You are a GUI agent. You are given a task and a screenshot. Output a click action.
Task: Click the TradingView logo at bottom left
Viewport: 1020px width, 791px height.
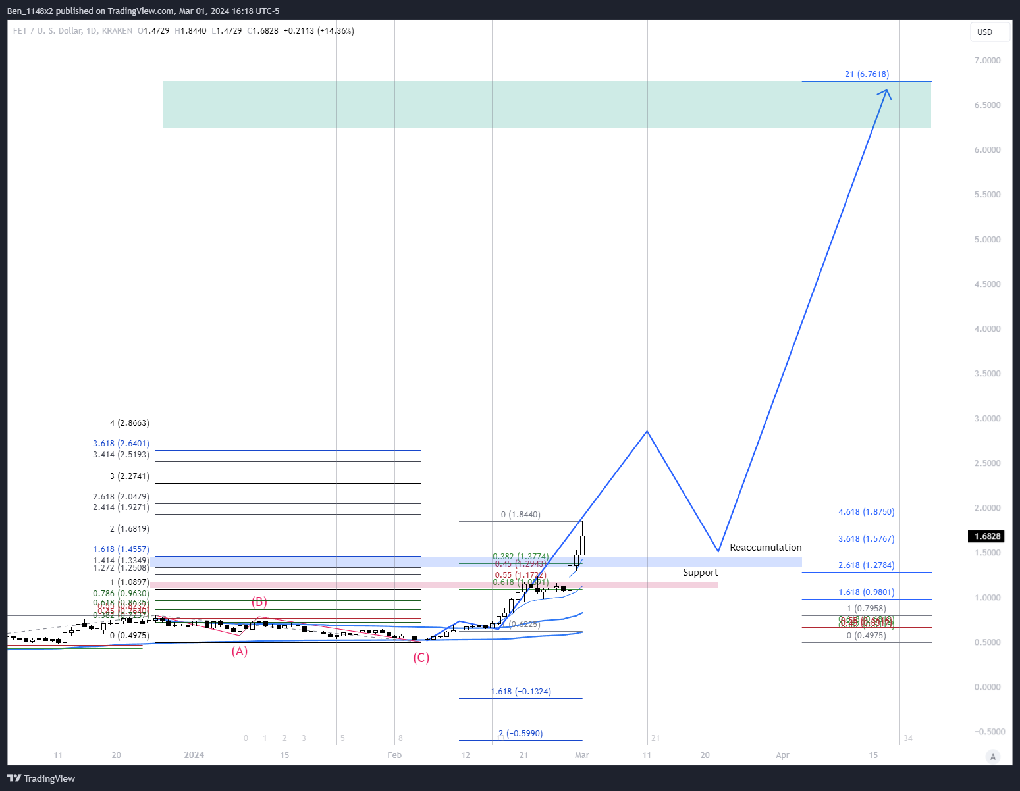(x=41, y=778)
